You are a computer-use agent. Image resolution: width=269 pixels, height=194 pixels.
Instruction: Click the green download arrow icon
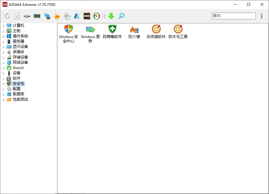click(111, 16)
